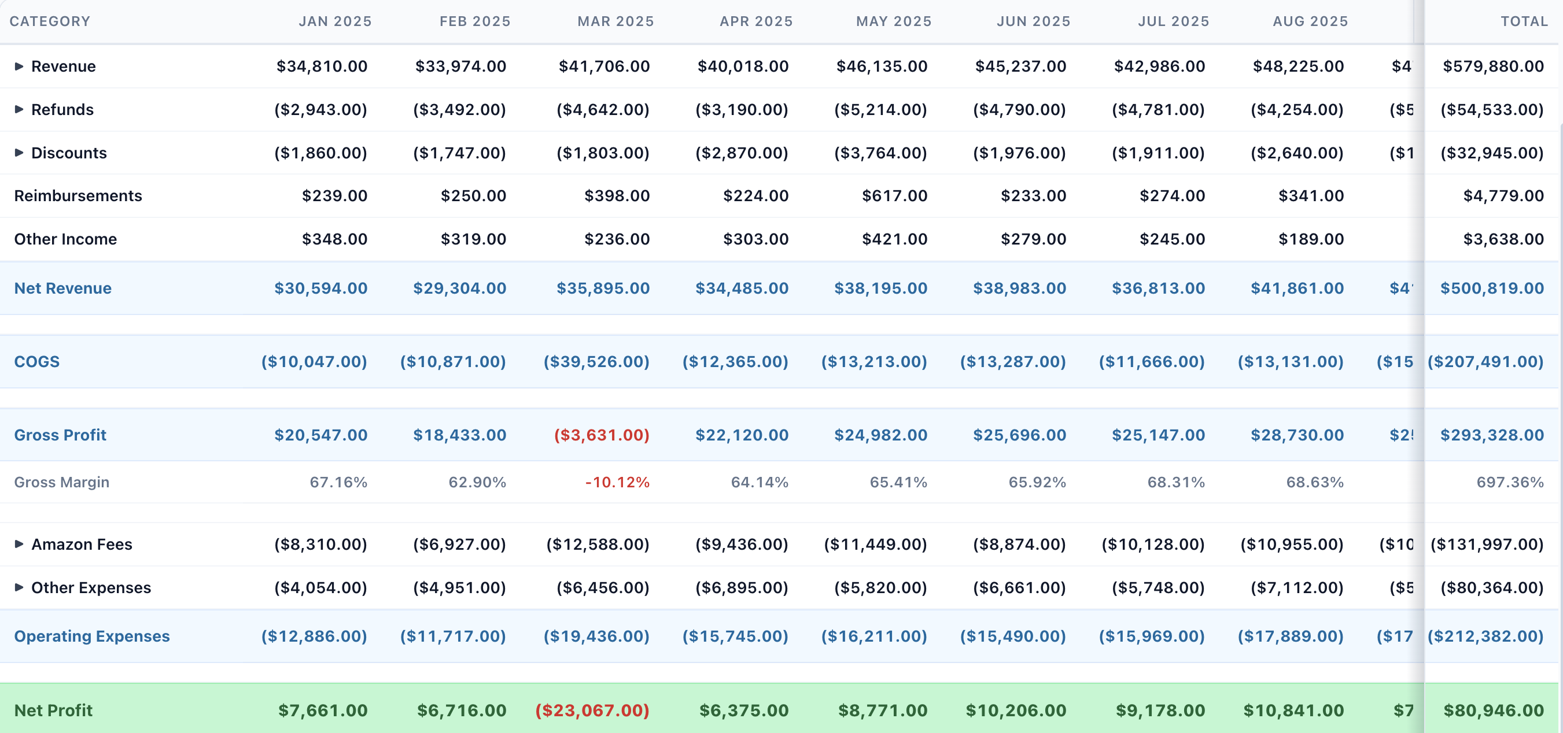Select the JAN 2025 column header
This screenshot has height=733, width=1563.
pyautogui.click(x=335, y=21)
